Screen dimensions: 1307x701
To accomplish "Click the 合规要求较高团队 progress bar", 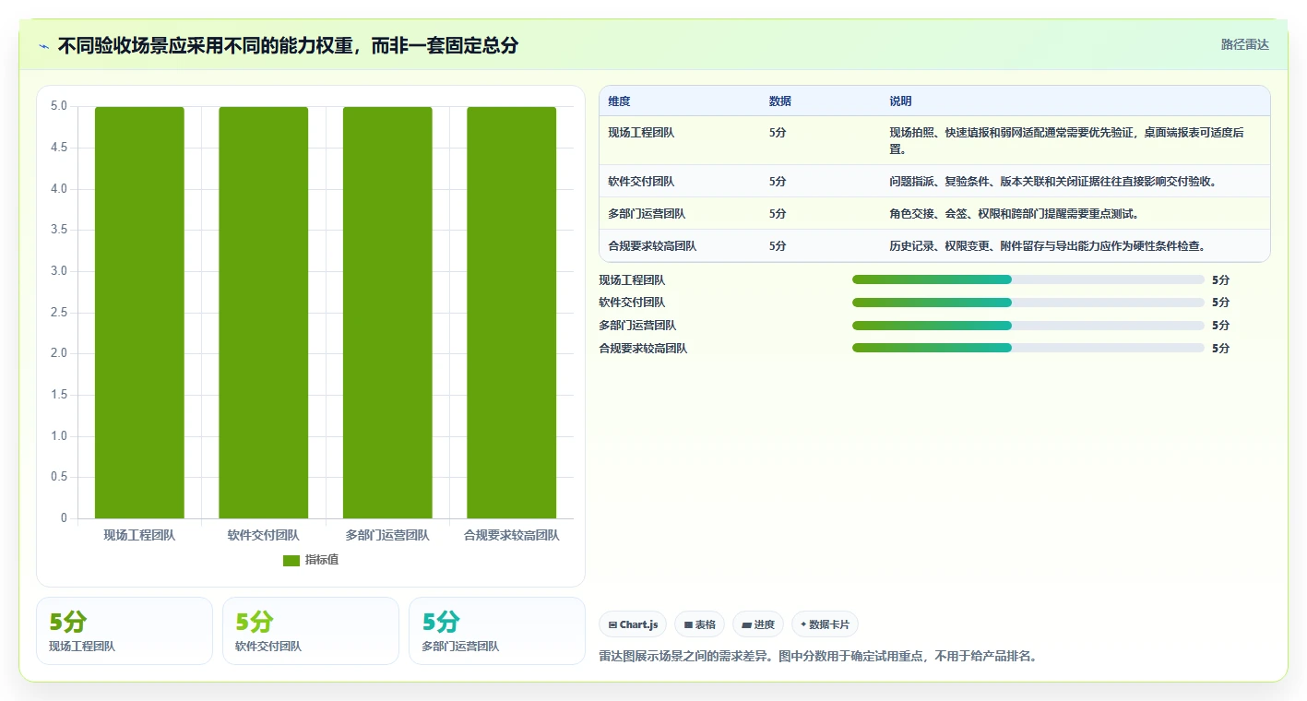I will click(1028, 348).
